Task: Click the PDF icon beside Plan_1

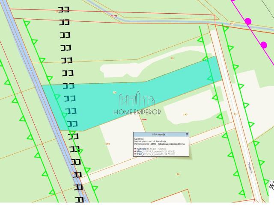Action: pyautogui.click(x=135, y=152)
